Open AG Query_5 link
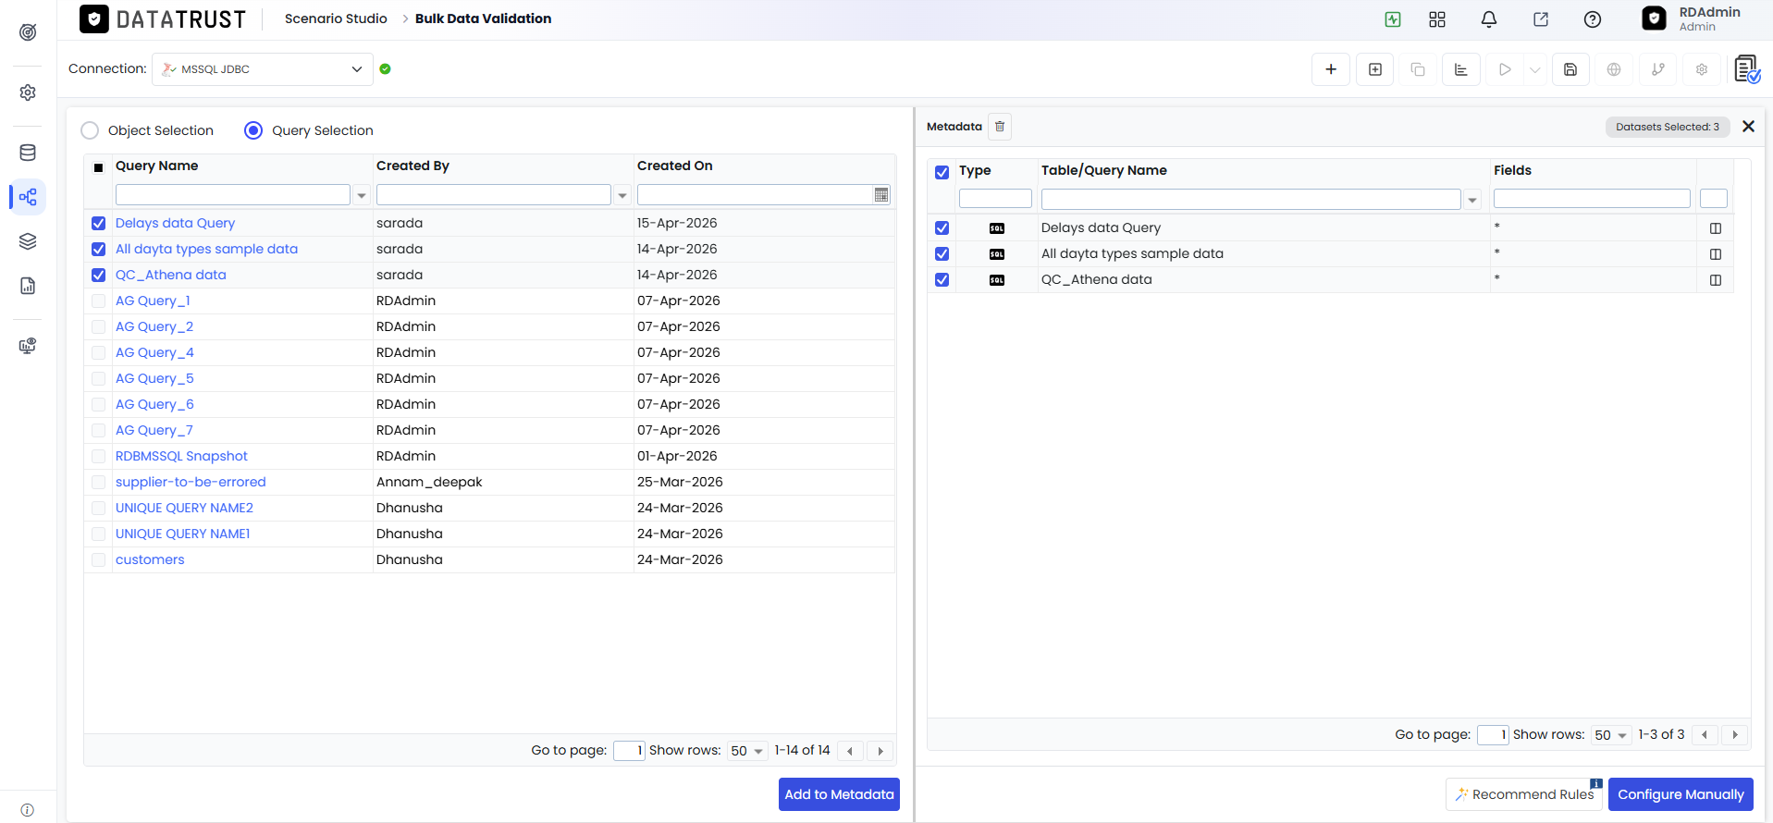1773x823 pixels. (154, 378)
